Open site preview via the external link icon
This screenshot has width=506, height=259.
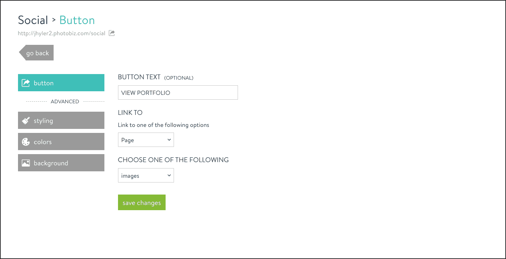pyautogui.click(x=111, y=33)
